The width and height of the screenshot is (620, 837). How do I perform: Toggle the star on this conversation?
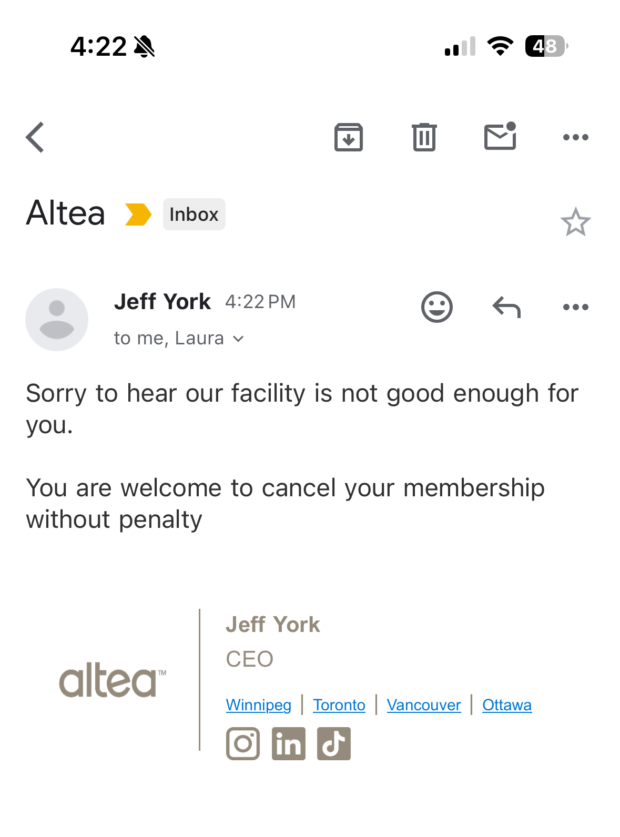(x=575, y=222)
